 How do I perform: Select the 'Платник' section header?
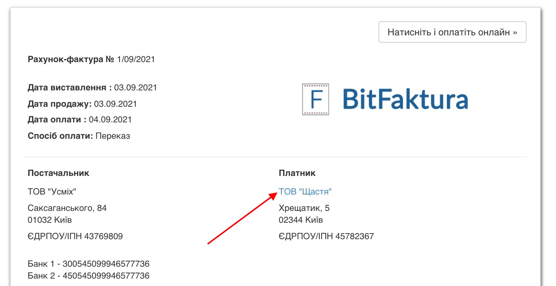[x=297, y=173]
